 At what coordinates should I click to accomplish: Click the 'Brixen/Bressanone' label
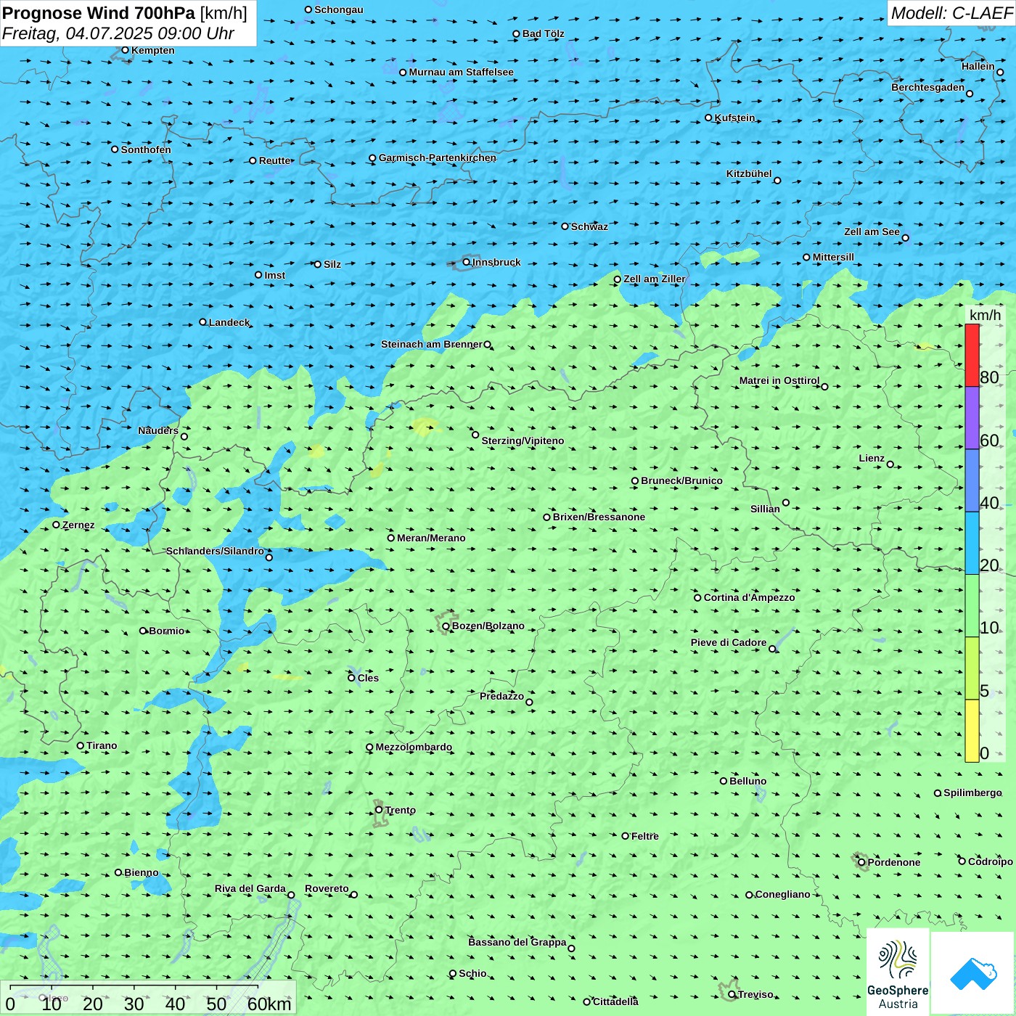(599, 517)
